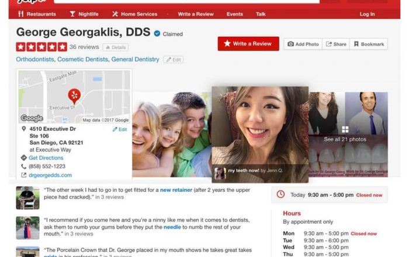This screenshot has width=409, height=257.
Task: Open the man in tie photo thumbnail
Action: (x=366, y=113)
